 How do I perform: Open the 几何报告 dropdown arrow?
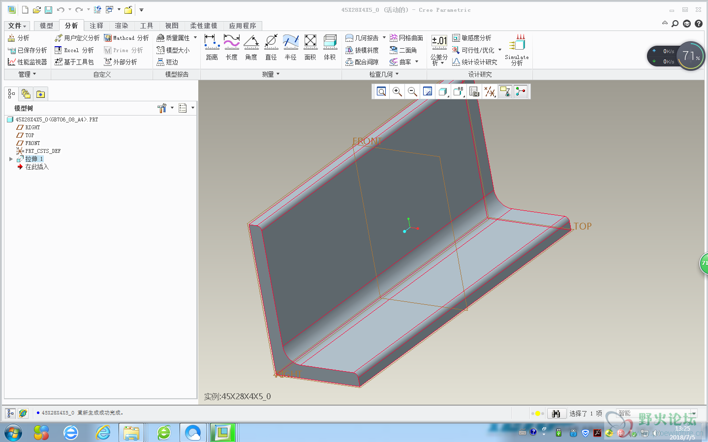click(384, 37)
